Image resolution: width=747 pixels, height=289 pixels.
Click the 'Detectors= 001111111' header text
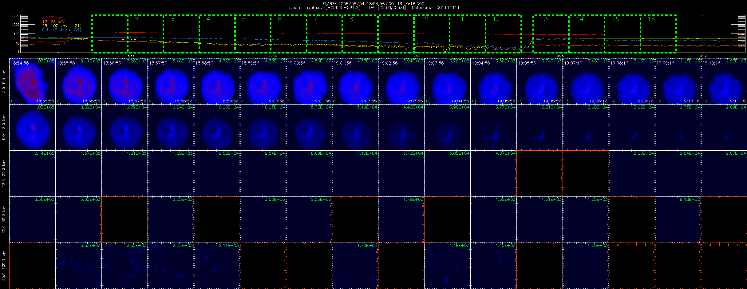[436, 8]
